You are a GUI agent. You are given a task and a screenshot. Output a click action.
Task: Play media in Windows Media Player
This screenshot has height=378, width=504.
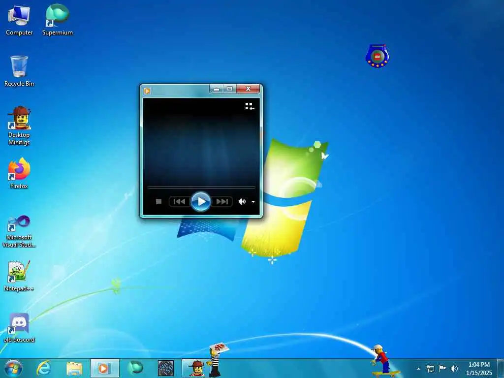click(201, 201)
